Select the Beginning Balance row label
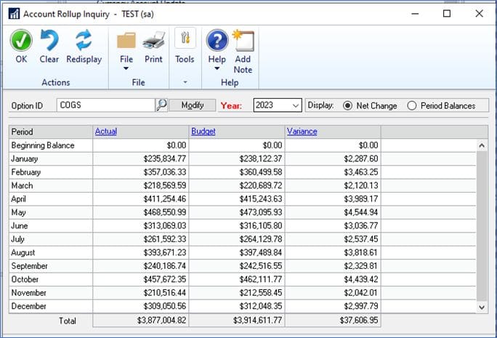Screen dimensions: 497x338 pos(43,145)
